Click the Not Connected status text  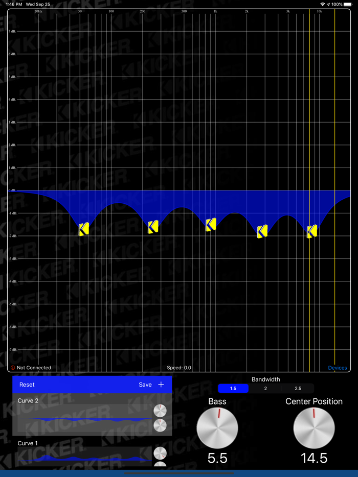[x=34, y=368]
